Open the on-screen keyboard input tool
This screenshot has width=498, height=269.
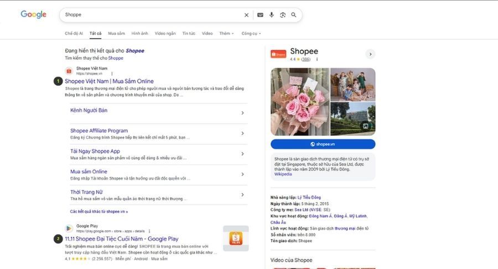[x=260, y=15]
